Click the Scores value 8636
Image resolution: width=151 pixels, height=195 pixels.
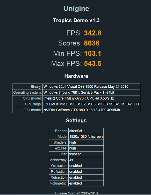pos(92,43)
